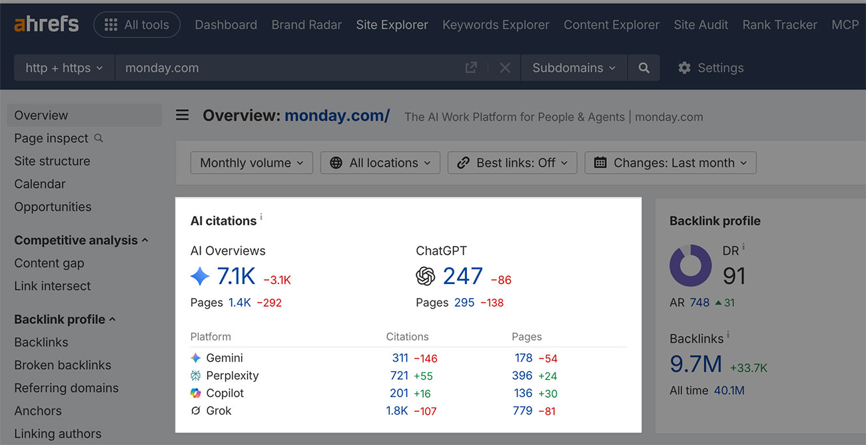Click the Gemini platform icon

point(196,358)
